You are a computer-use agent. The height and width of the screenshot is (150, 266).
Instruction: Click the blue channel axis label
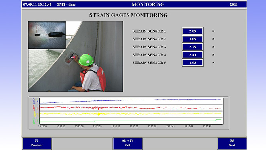pyautogui.click(x=34, y=101)
